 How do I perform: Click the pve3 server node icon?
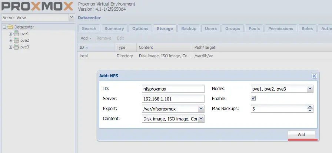coord(16,47)
